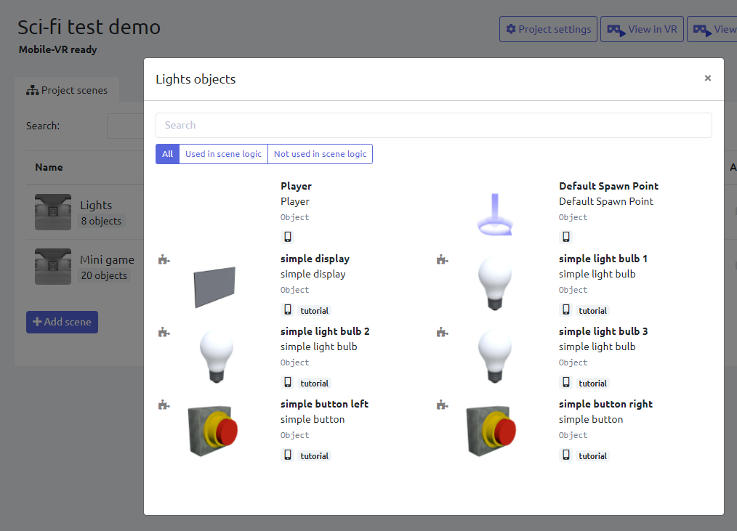
Task: Filter by Not used in scene logic
Action: pyautogui.click(x=320, y=154)
